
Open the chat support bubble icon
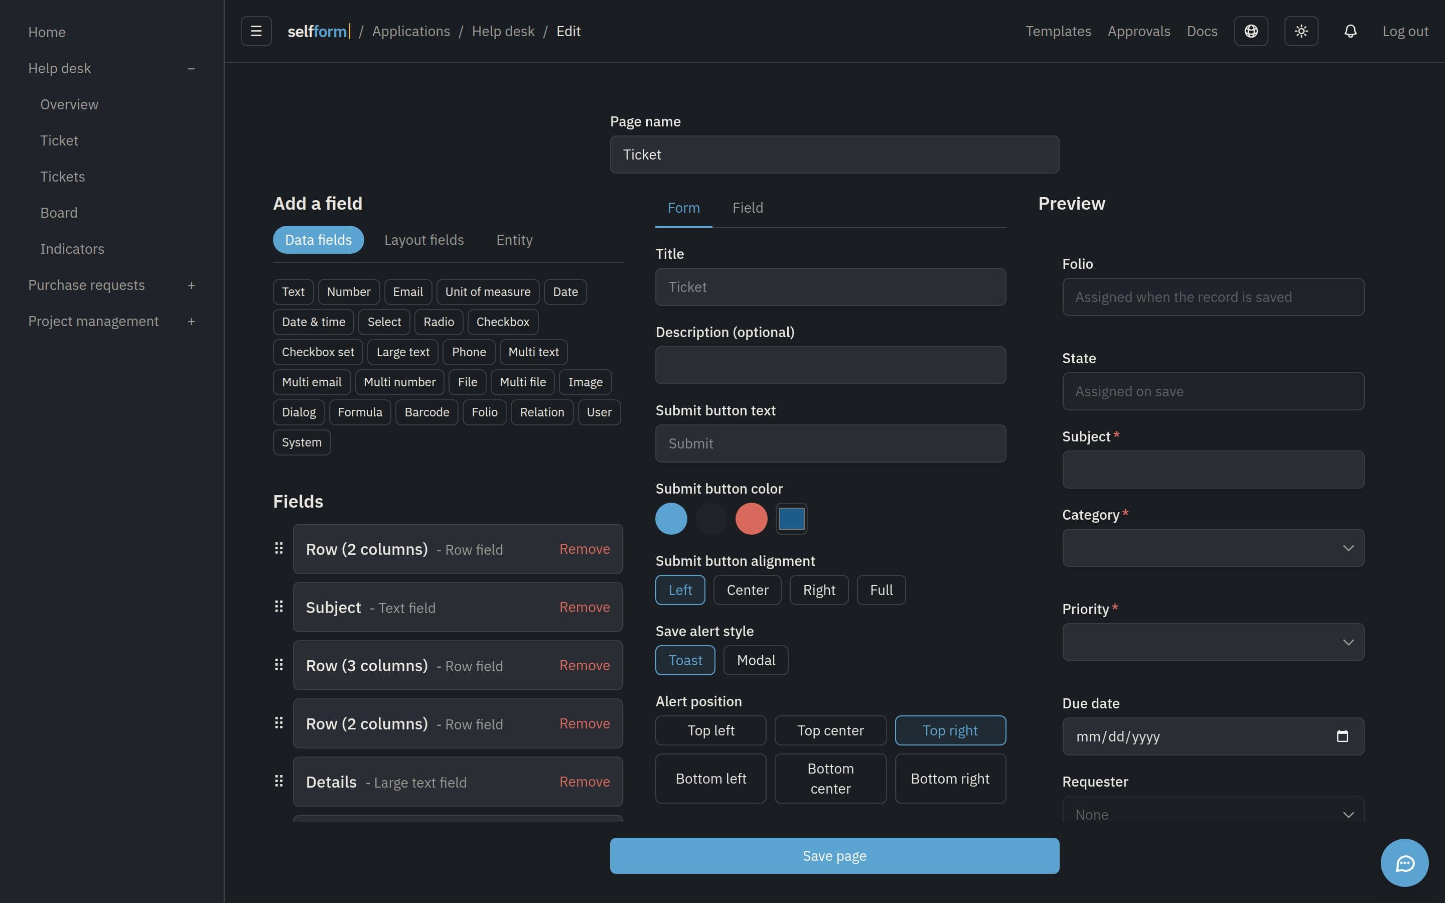[x=1404, y=863]
